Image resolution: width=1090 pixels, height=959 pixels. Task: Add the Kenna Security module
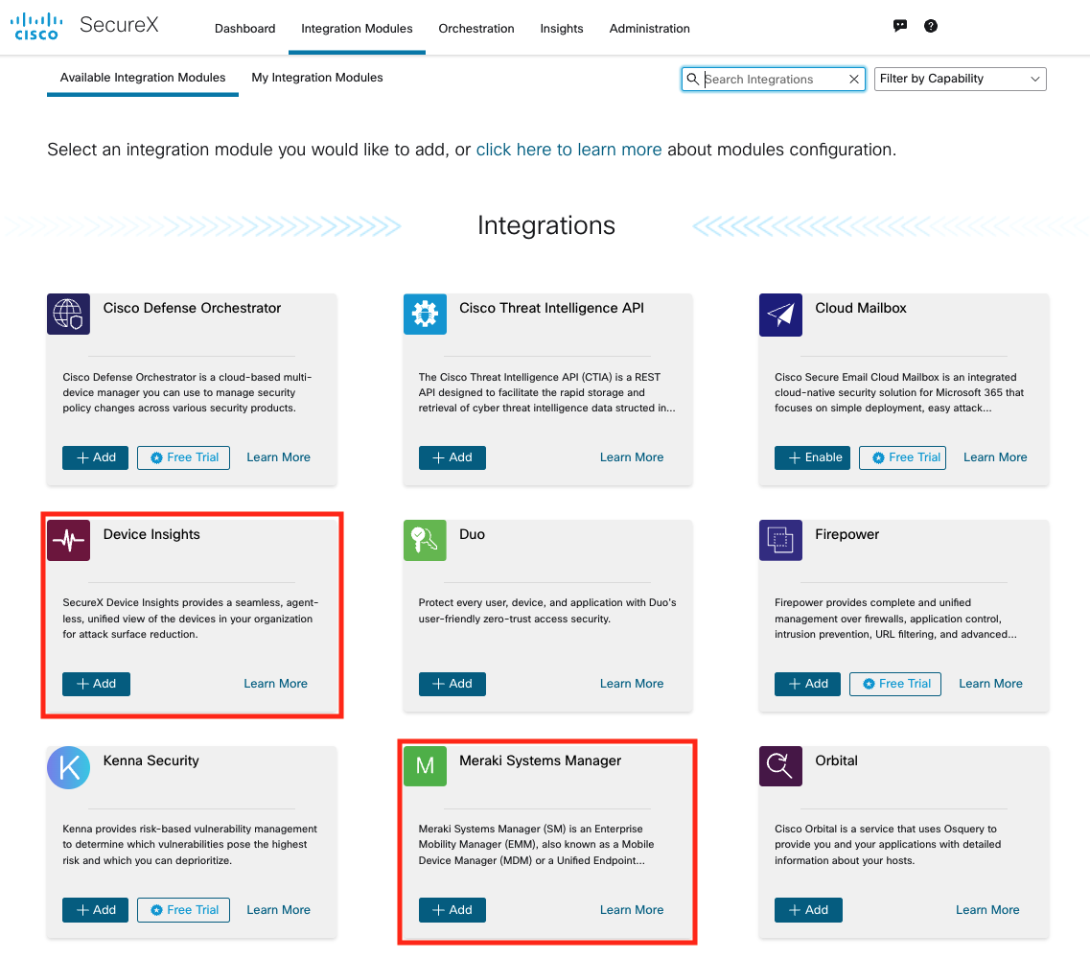pos(95,910)
